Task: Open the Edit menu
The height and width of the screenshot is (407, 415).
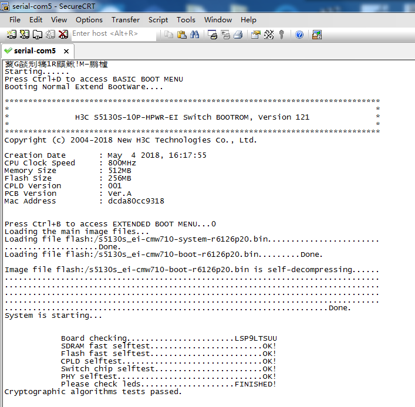Action: (36, 20)
